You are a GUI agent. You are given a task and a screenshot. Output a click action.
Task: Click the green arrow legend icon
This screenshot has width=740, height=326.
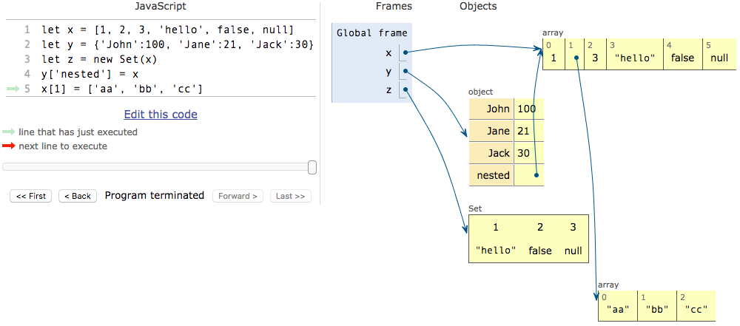tap(9, 132)
